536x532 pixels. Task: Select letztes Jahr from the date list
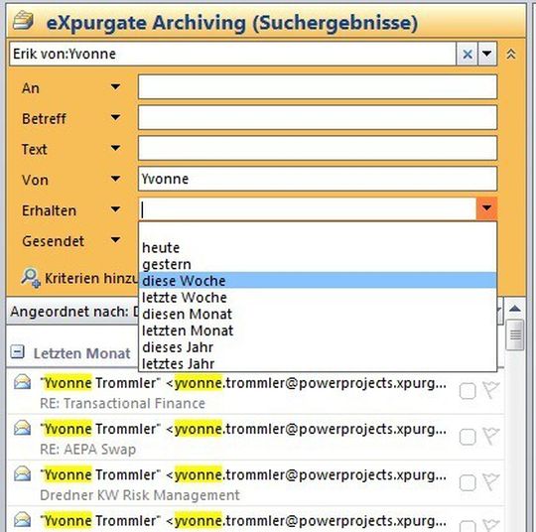318,363
